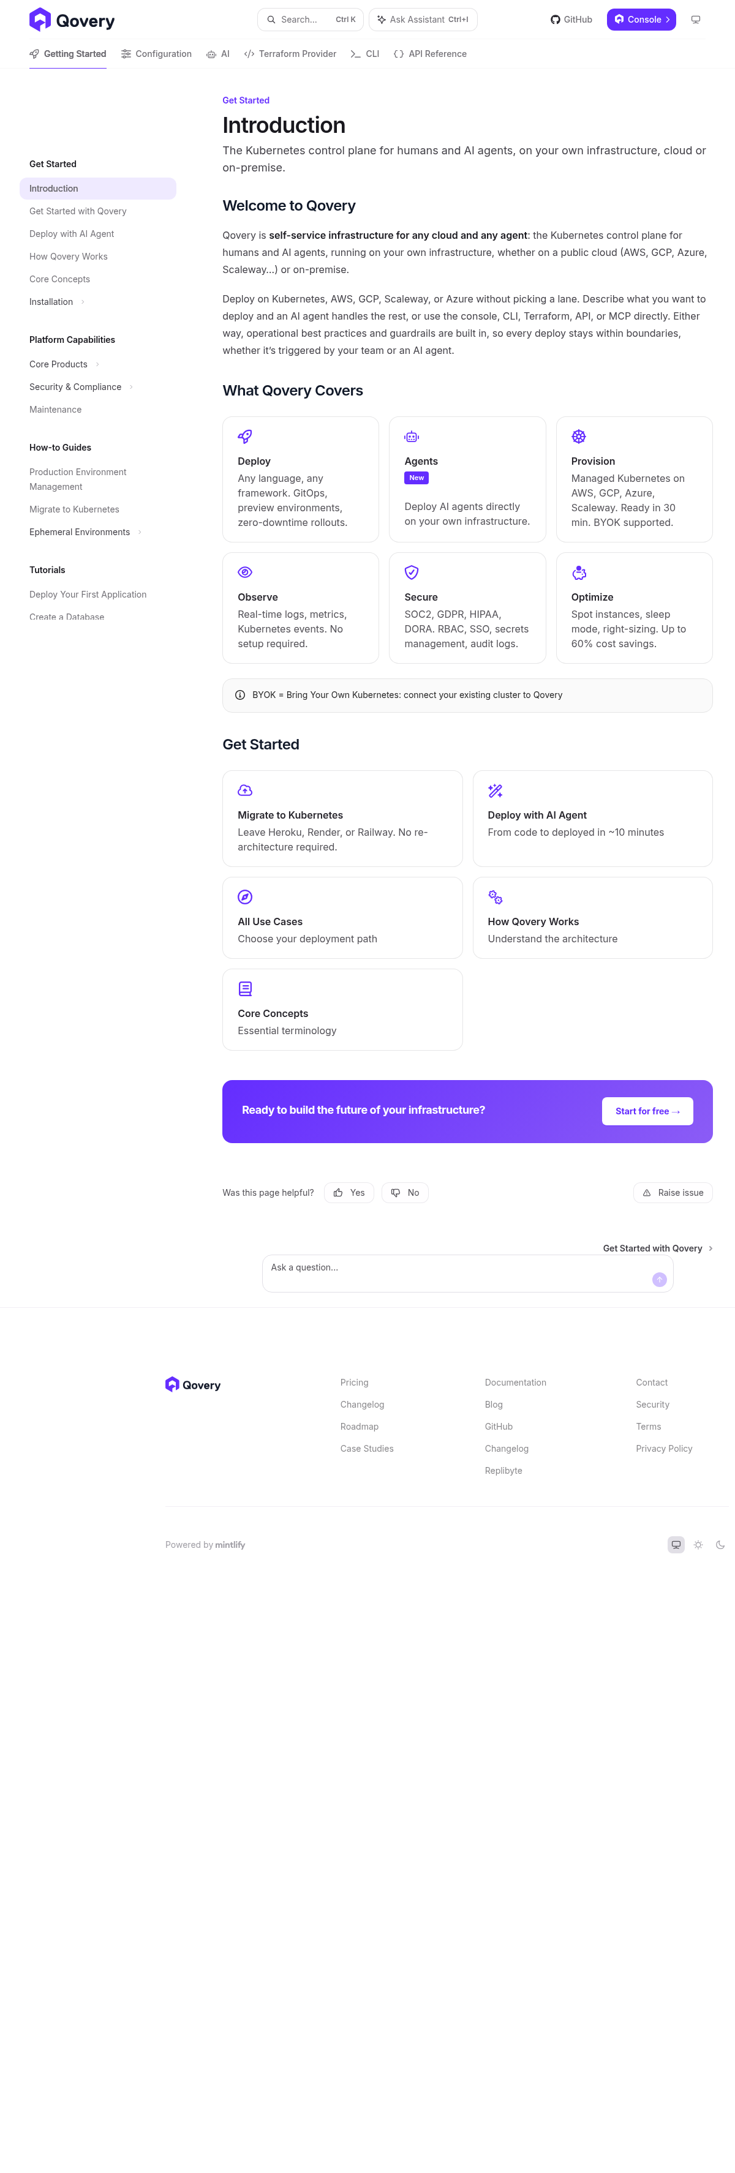Screen dimensions: 735x2173
Task: Go to next page Get Started with Qovery
Action: 658,1248
